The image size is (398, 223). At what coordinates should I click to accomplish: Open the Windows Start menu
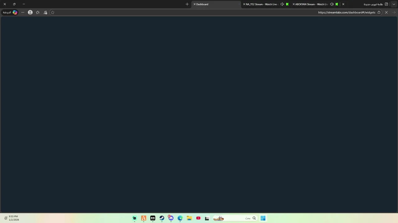(x=263, y=218)
